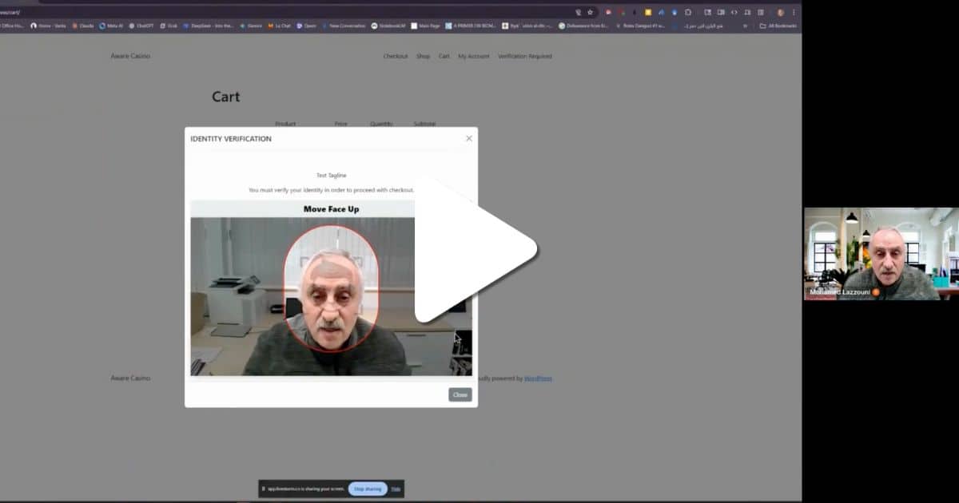Open the Extensions puzzle icon

point(687,13)
